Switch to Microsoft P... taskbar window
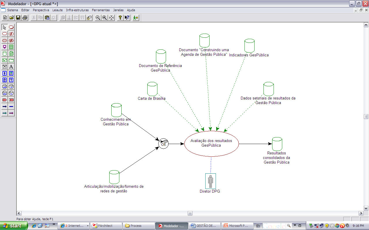The height and width of the screenshot is (230, 369). (x=238, y=226)
